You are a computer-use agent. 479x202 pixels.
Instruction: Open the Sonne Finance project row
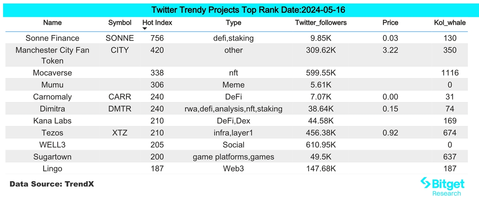pyautogui.click(x=52, y=38)
